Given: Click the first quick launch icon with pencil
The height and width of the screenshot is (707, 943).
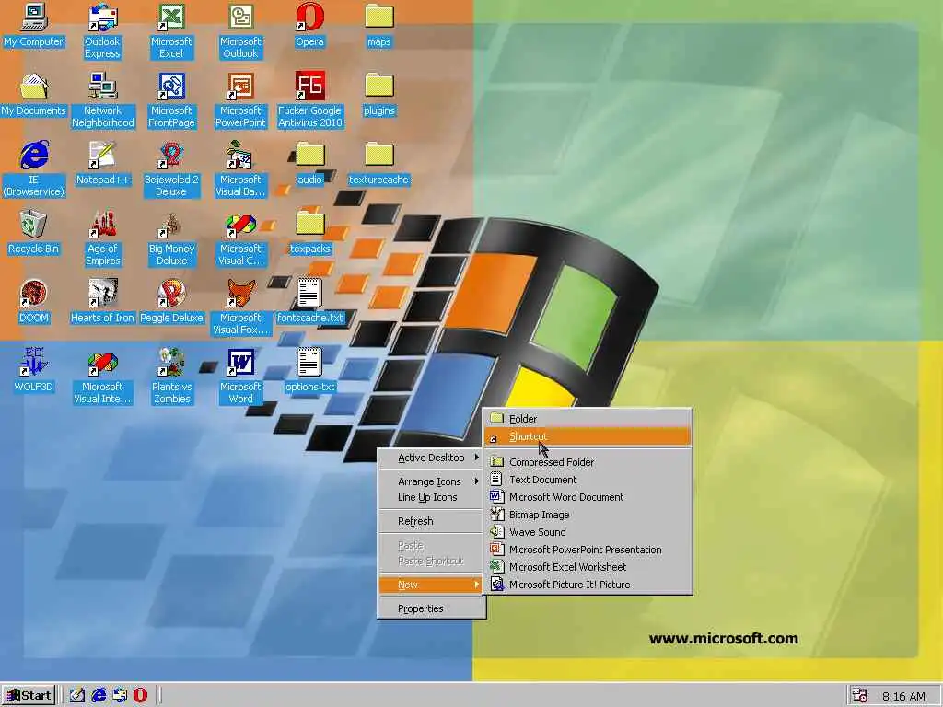Looking at the screenshot, I should (76, 696).
